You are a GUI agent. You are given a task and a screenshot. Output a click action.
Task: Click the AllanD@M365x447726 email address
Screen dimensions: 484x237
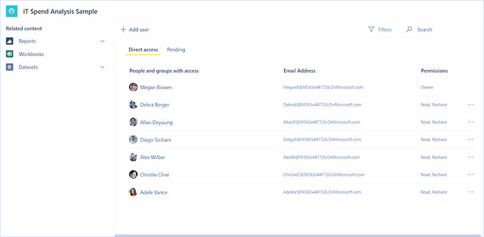[x=321, y=122]
